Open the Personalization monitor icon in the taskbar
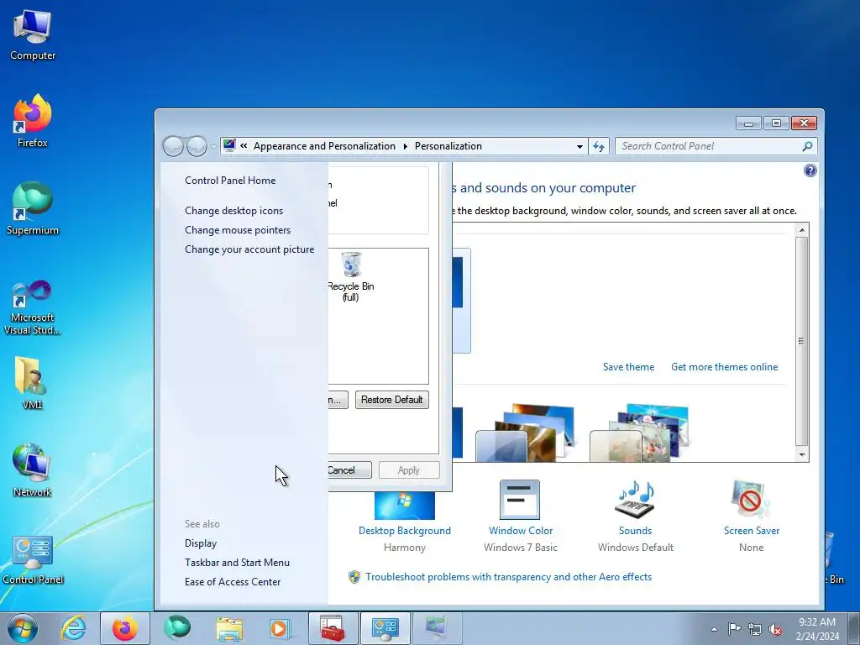The image size is (860, 645). 437,628
